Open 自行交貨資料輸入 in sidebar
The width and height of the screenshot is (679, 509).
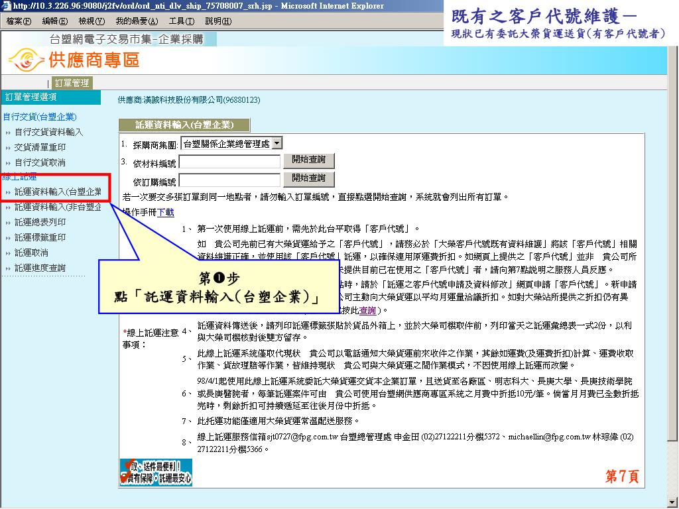(x=48, y=132)
